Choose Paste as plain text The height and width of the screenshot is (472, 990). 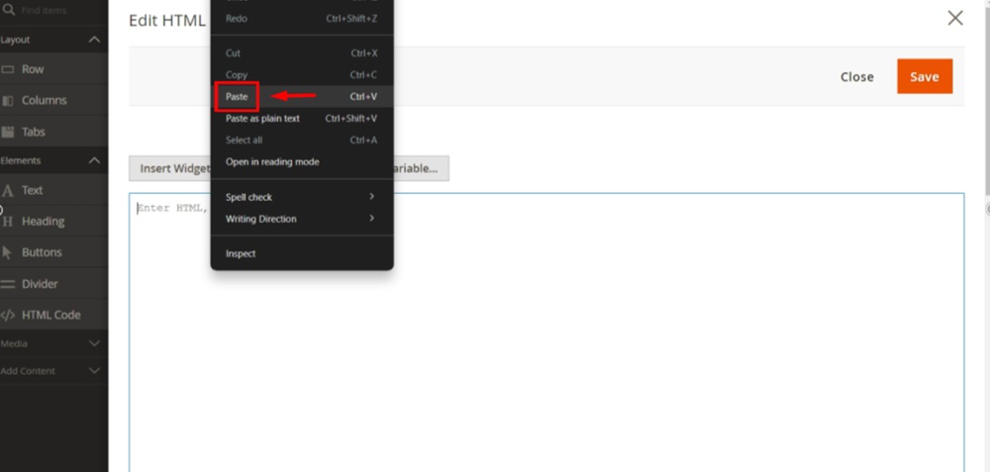click(x=302, y=119)
